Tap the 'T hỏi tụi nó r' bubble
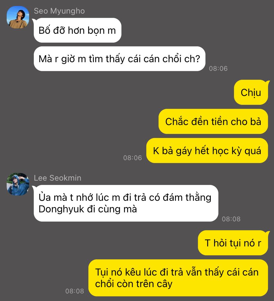274x301 pixels. click(x=233, y=243)
